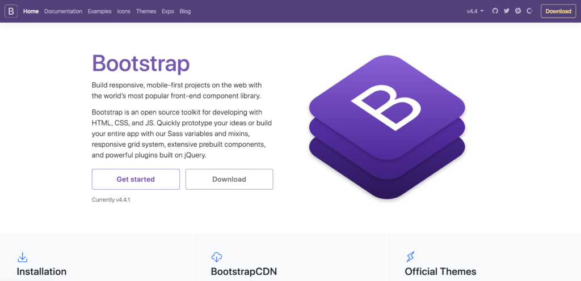Open Icons page from the navbar
Viewport: 581px width, 281px height.
(124, 11)
